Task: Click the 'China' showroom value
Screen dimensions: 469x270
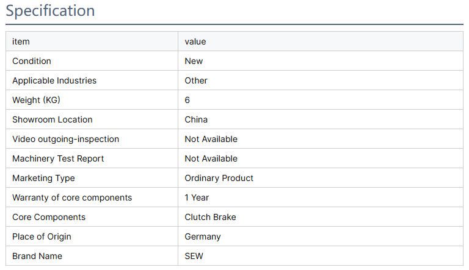Action: (196, 119)
